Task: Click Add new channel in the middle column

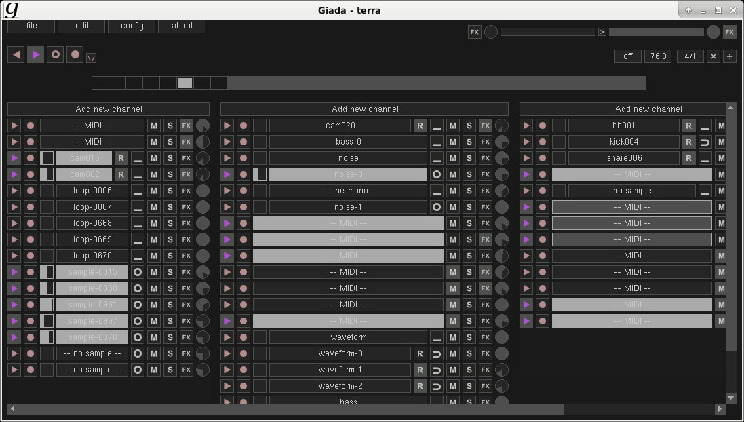Action: [x=364, y=109]
